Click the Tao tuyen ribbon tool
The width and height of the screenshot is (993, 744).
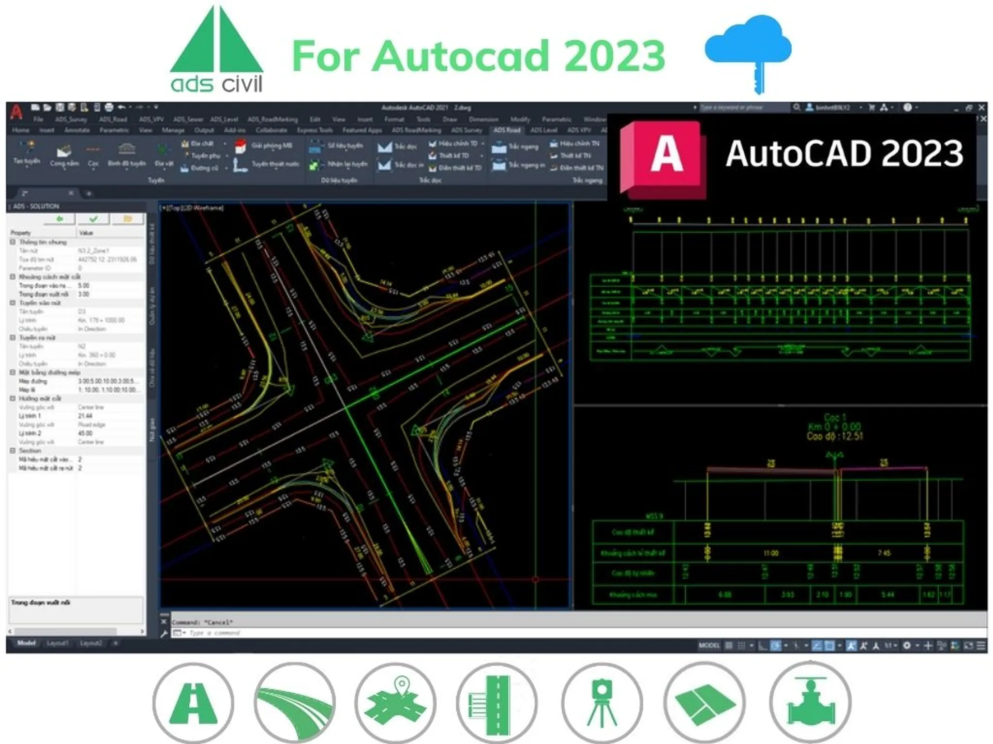pos(26,153)
